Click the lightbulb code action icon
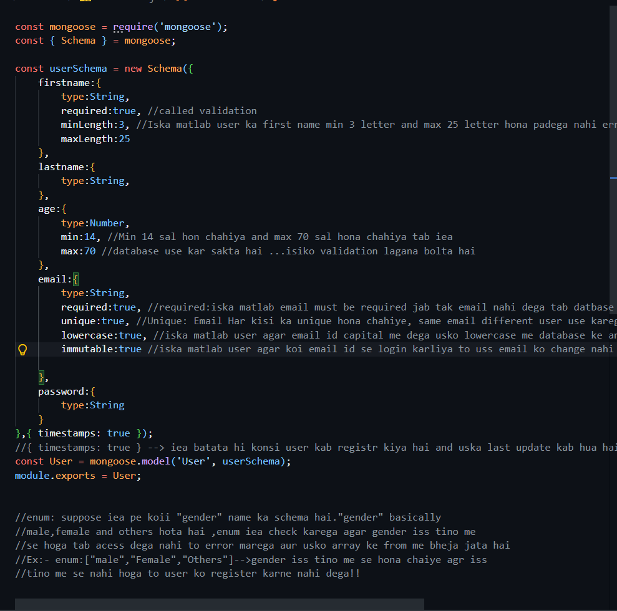The image size is (617, 611). pos(22,350)
